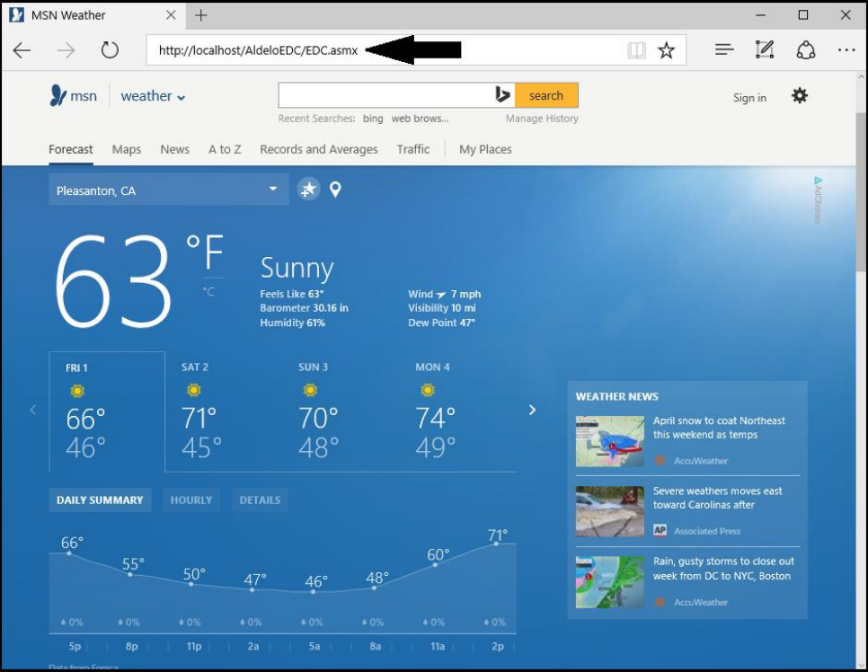Click the Sign in link

[x=749, y=98]
